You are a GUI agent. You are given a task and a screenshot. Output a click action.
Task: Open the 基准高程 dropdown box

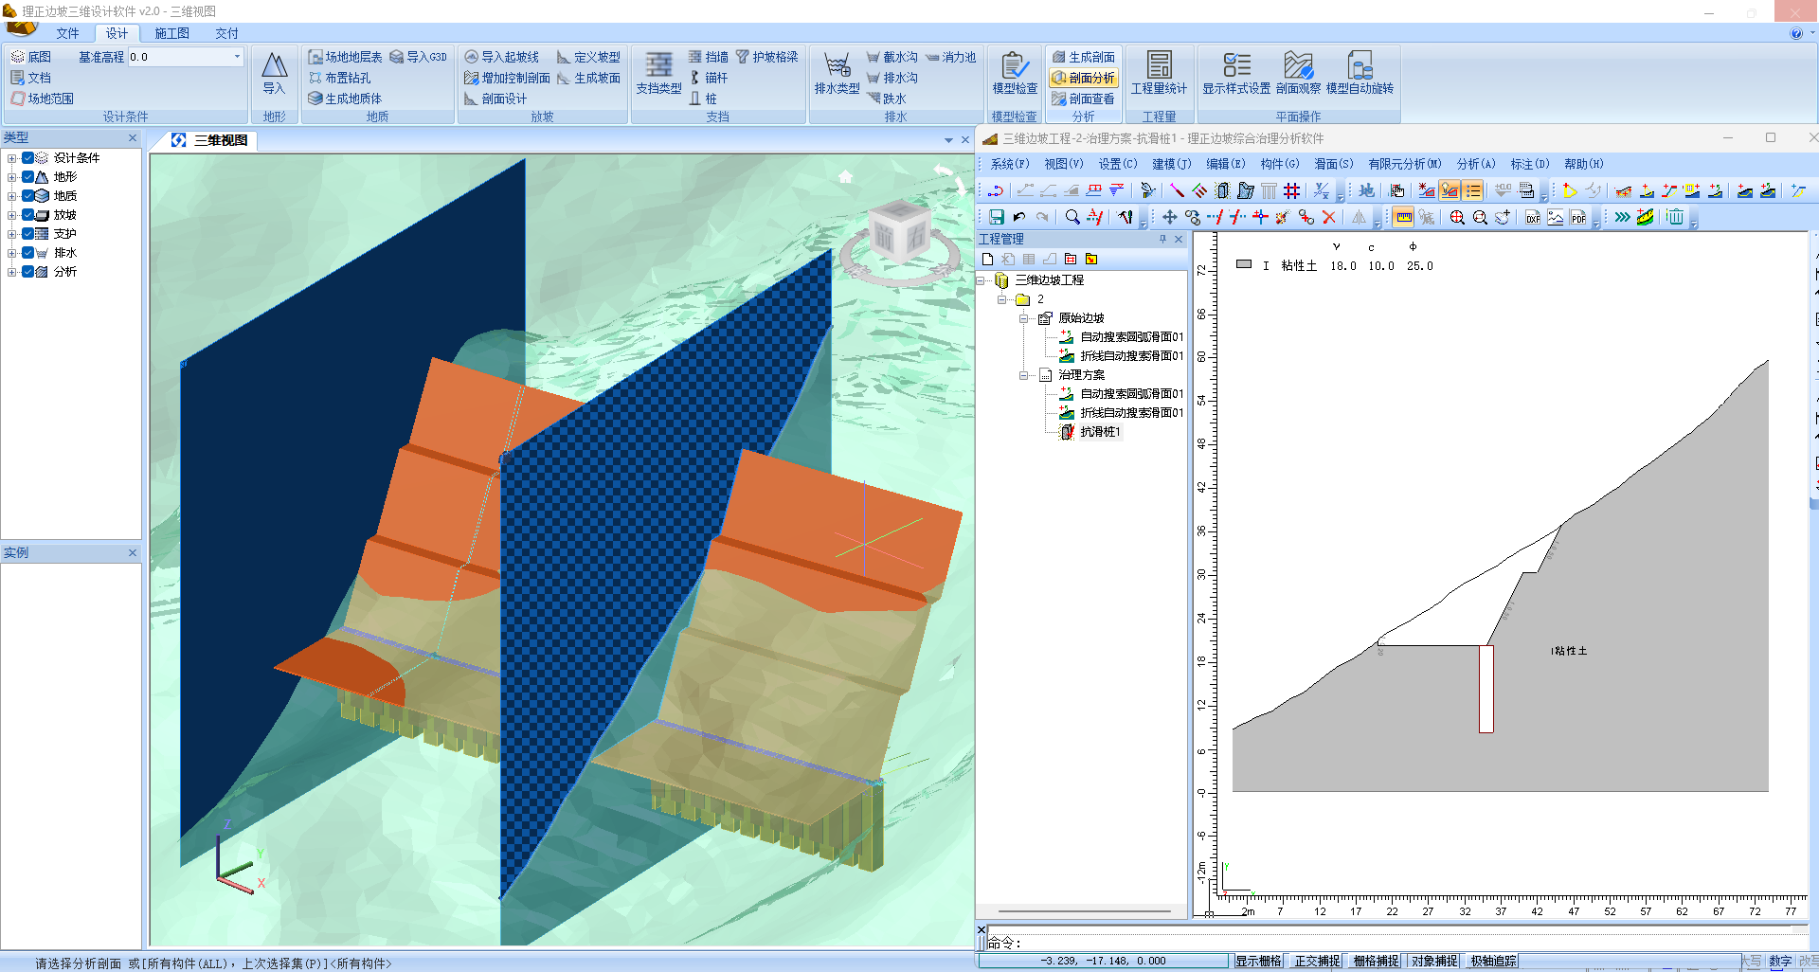[x=237, y=57]
